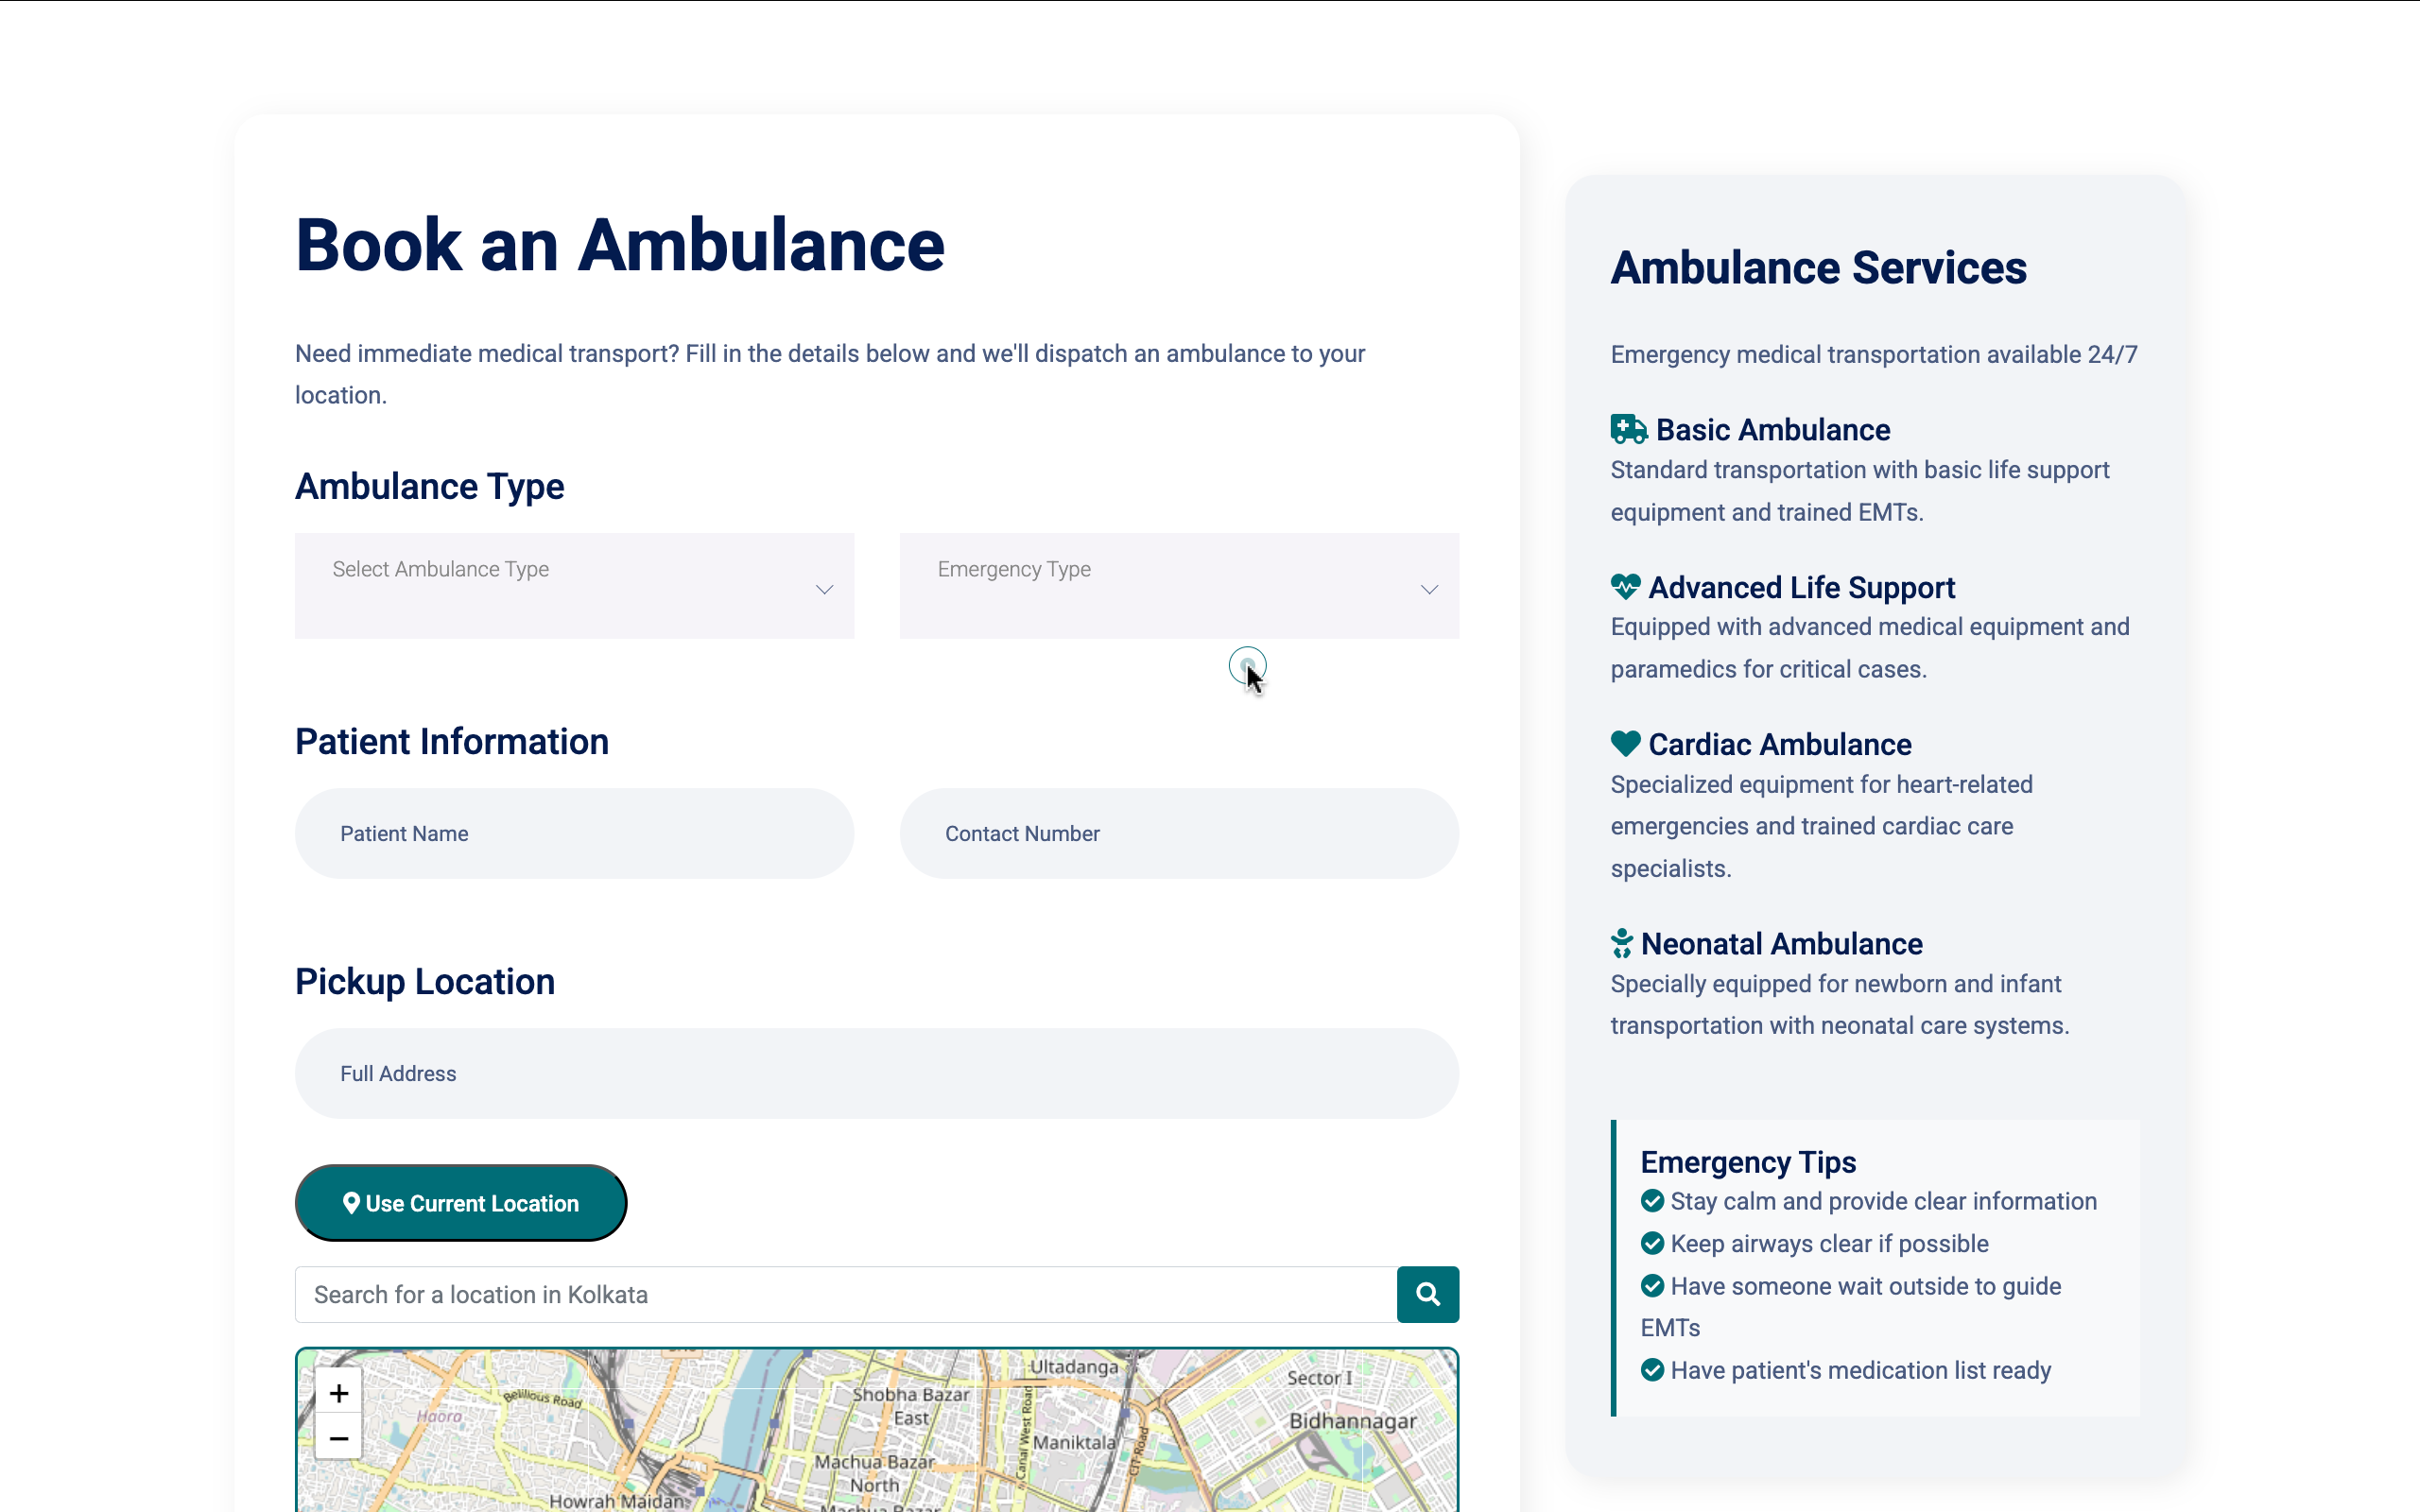The width and height of the screenshot is (2420, 1512).
Task: Zoom out the map using the minus control
Action: click(x=339, y=1438)
